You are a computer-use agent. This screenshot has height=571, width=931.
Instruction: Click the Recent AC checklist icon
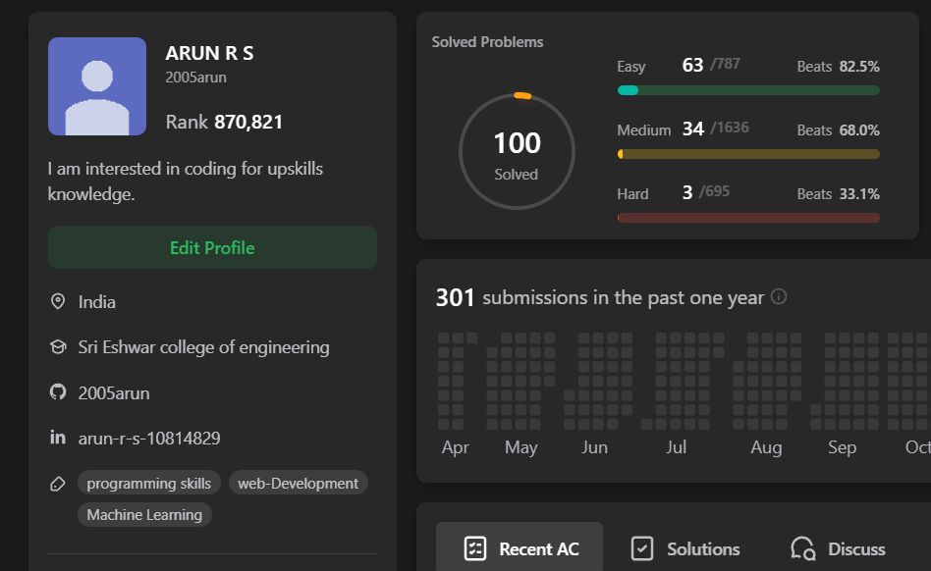[x=474, y=548]
